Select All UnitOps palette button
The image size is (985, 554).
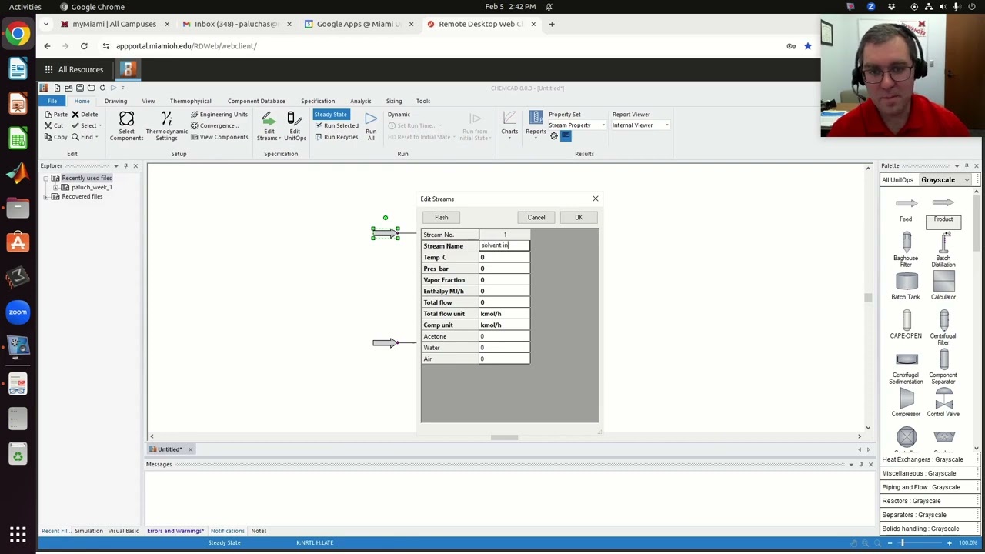click(x=898, y=180)
